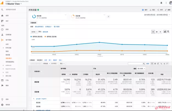Click the notifications bell icon
The height and width of the screenshot is (111, 172).
161,3
